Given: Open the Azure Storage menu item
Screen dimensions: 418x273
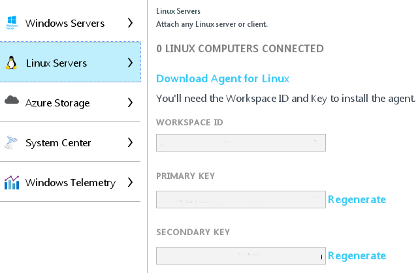Looking at the screenshot, I should click(x=71, y=102).
